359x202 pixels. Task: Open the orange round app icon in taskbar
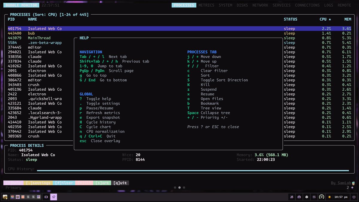click(23, 197)
